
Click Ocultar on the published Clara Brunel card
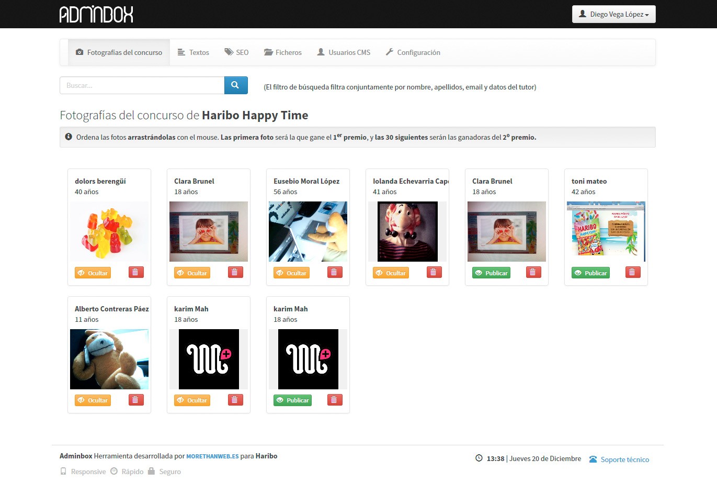click(192, 273)
